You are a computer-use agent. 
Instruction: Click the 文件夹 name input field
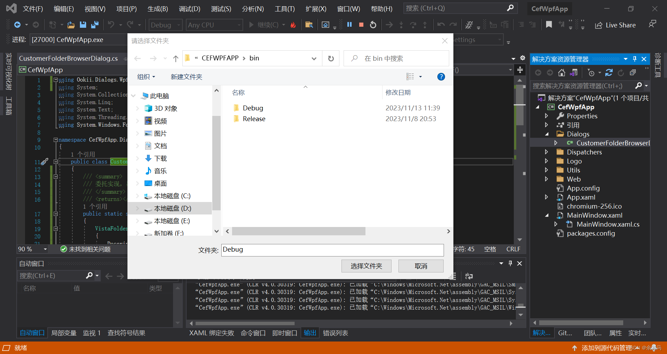click(332, 250)
